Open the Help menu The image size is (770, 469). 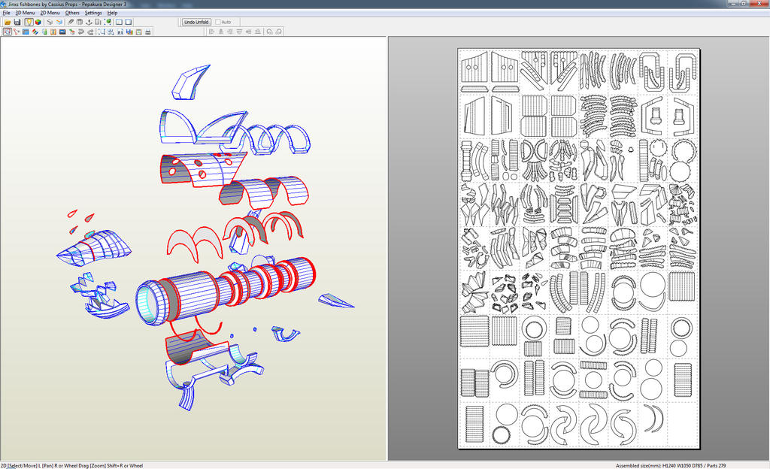(x=113, y=13)
